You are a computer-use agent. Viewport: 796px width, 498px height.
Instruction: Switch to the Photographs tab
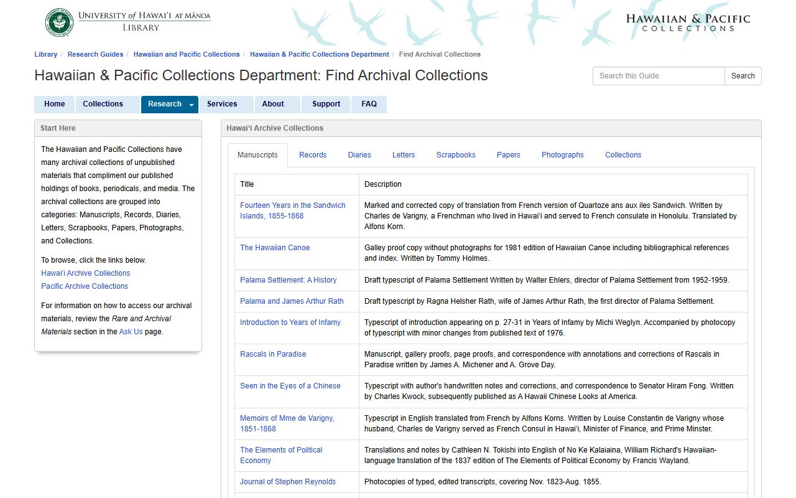(x=563, y=155)
